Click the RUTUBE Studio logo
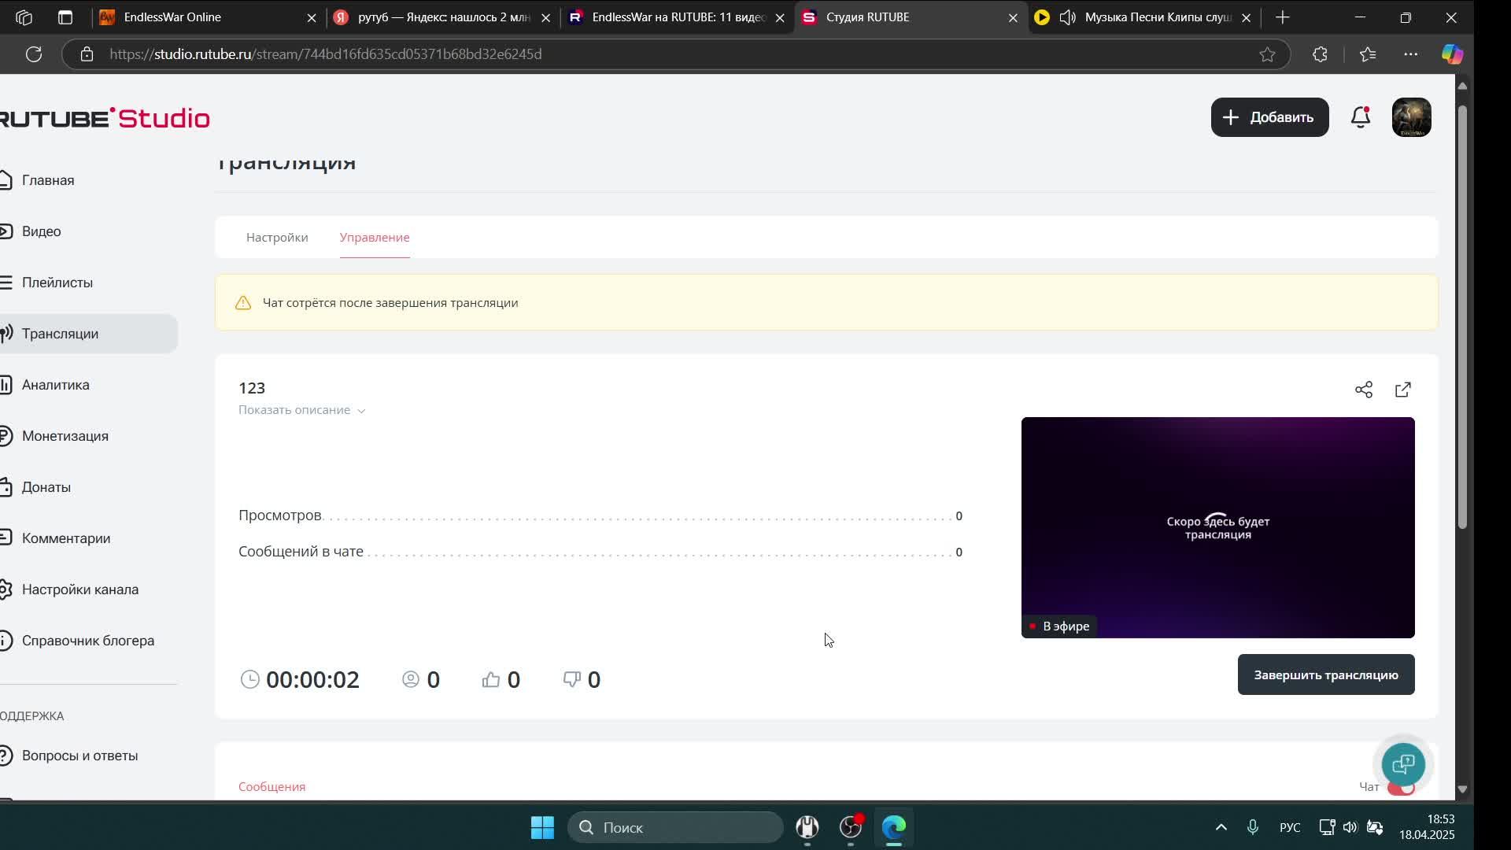1511x850 pixels. [x=105, y=118]
